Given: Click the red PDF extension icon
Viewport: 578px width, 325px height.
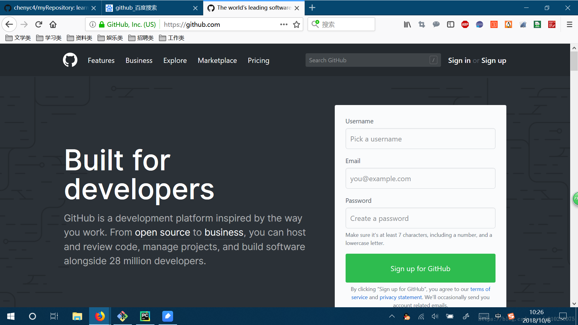Looking at the screenshot, I should (x=552, y=24).
